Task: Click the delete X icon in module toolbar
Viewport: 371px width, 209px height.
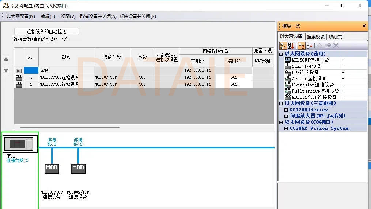Action: [336, 46]
